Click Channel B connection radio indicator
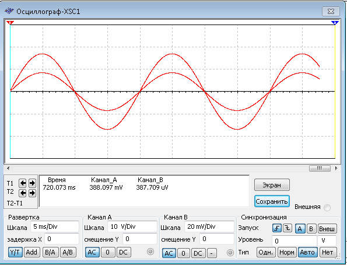Image resolution: width=347 pixels, height=265 pixels. click(x=230, y=253)
